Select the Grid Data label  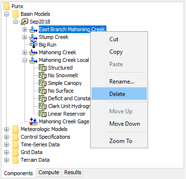pos(32,152)
